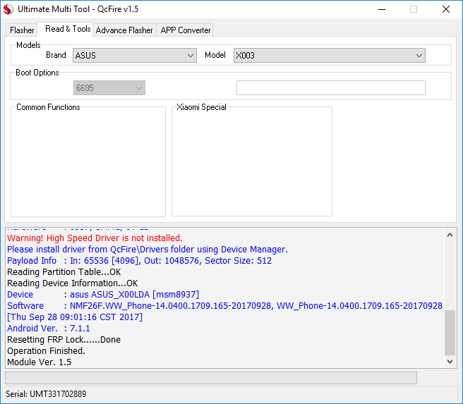Click the 'Module Ver. 1.5' log line
Image resolution: width=463 pixels, height=404 pixels.
pos(40,362)
